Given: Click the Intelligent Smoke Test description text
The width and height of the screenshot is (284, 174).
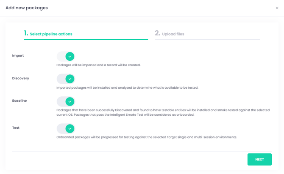Looking at the screenshot, I should point(163,112).
